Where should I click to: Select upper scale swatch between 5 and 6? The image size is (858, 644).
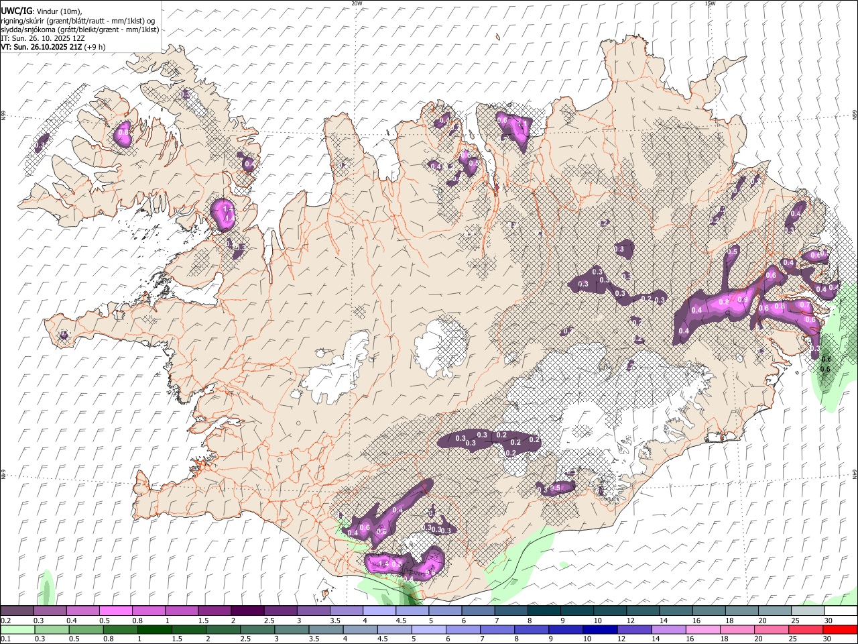[445, 611]
